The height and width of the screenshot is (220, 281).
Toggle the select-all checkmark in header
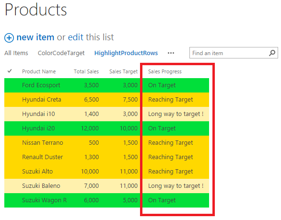(x=10, y=71)
